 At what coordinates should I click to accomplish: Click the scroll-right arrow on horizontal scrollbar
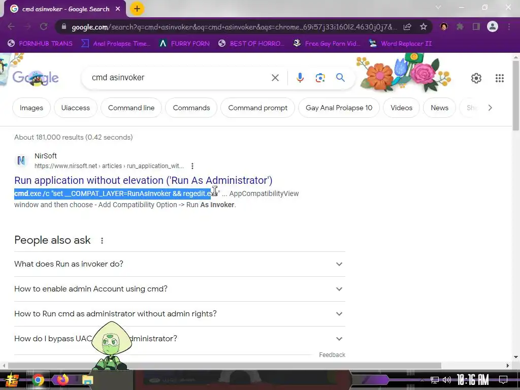(x=508, y=366)
